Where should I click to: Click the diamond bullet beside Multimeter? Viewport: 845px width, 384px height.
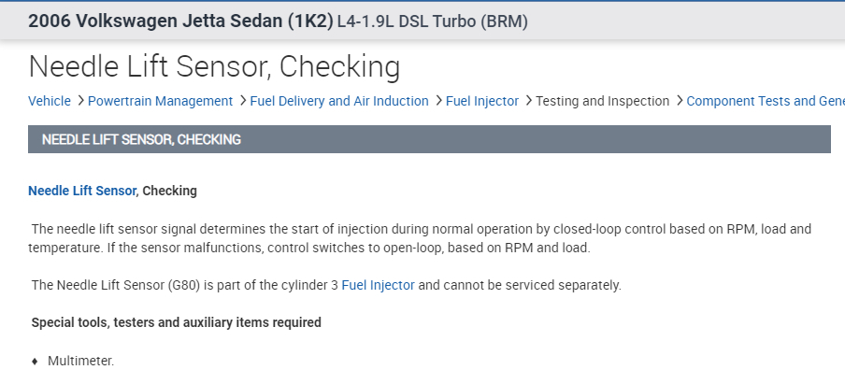(35, 361)
